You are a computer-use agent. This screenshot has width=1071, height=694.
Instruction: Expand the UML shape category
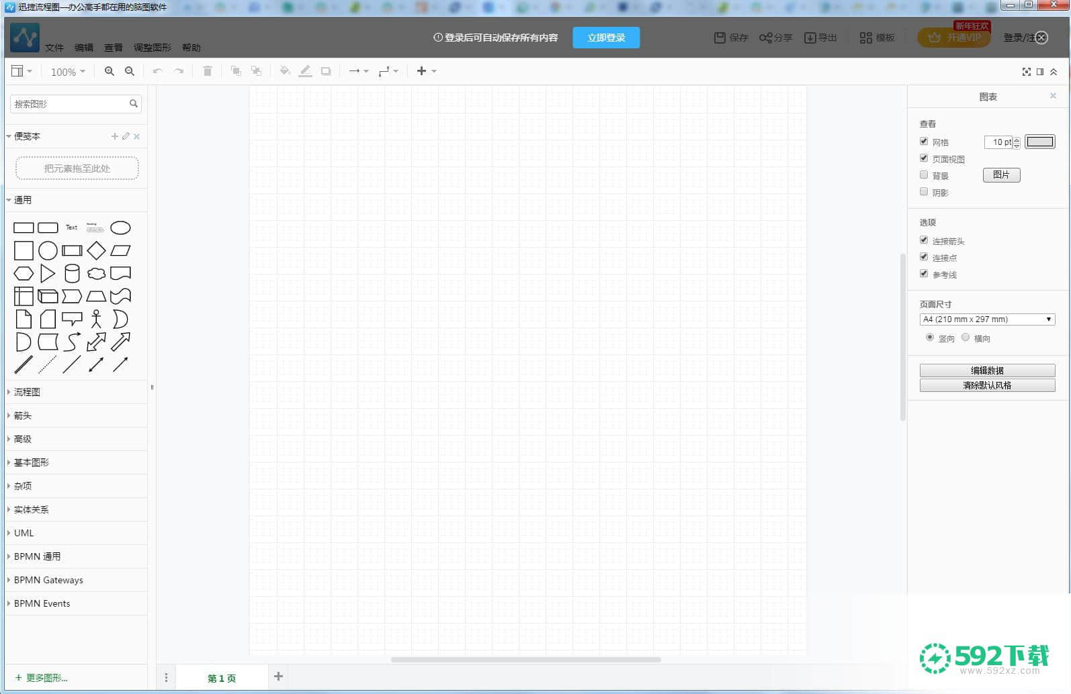tap(76, 533)
